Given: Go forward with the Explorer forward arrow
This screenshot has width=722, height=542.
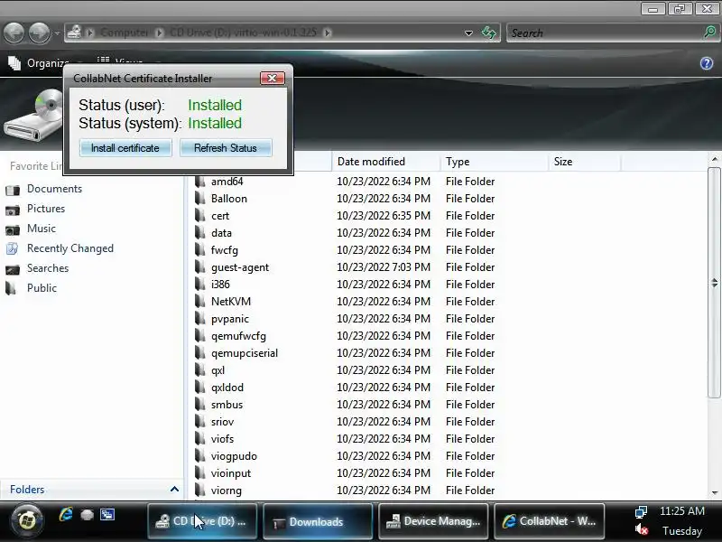Looking at the screenshot, I should [39, 33].
